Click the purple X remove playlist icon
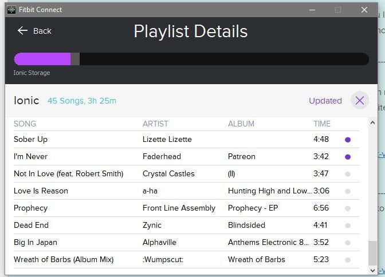 tap(360, 100)
